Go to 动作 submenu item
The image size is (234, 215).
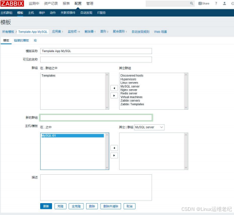53,13
